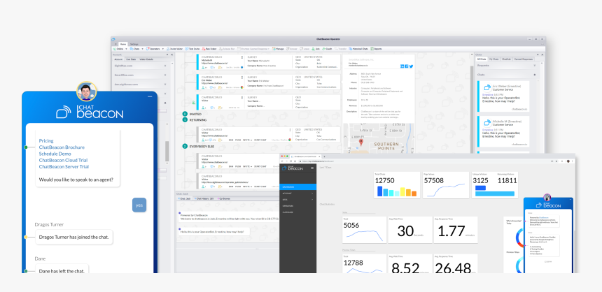
Task: Click the ChatBeacon Cloud Trial link
Action: 63,160
